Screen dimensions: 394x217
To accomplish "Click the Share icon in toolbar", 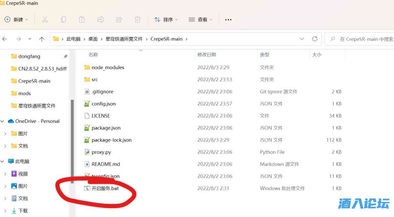I will (119, 20).
